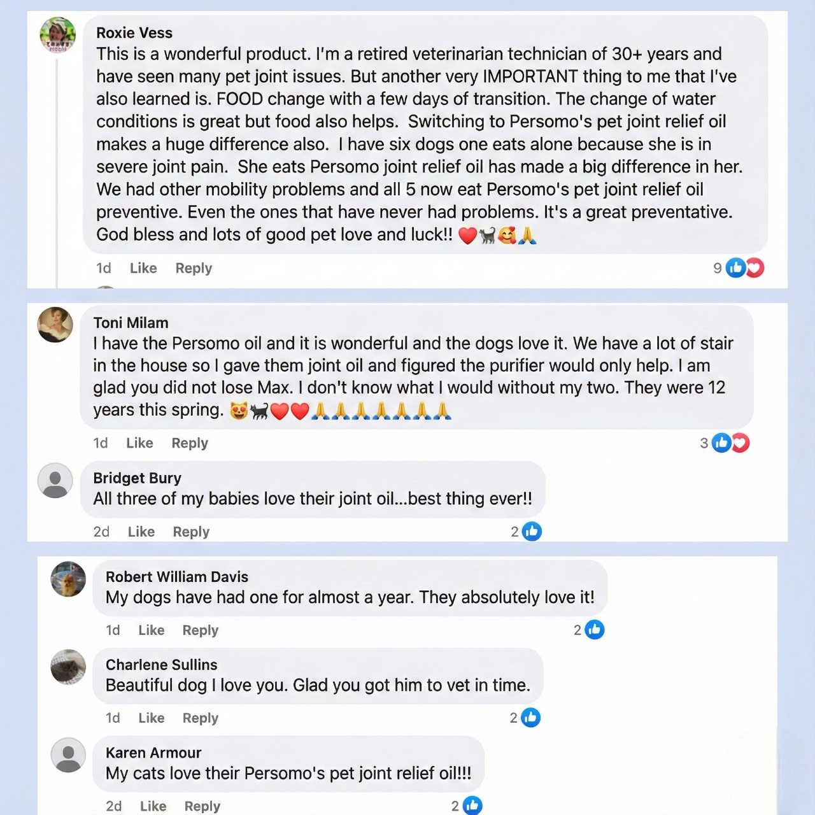Image resolution: width=815 pixels, height=815 pixels.
Task: Reply to Robert William Davis's comment
Action: pos(200,630)
